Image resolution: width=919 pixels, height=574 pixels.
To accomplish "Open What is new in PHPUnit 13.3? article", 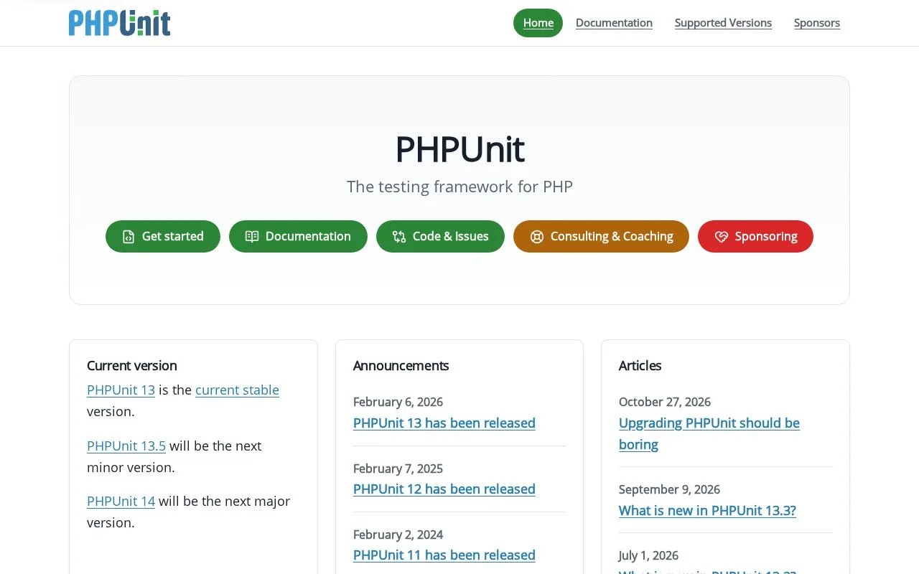I will point(707,510).
